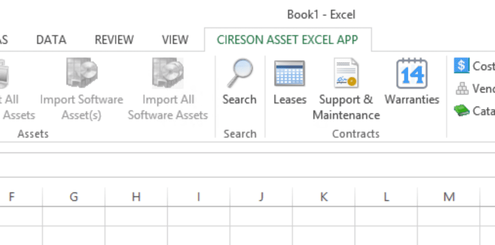Screen dimensions: 495x245
Task: Click the Vendor blocks icon
Action: coord(462,89)
